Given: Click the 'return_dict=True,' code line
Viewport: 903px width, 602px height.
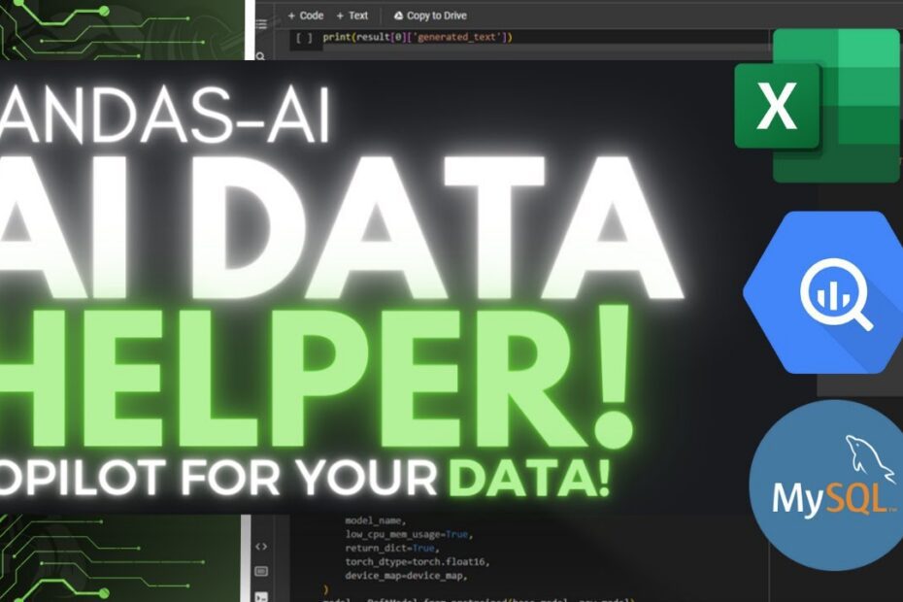Looking at the screenshot, I should [x=392, y=548].
